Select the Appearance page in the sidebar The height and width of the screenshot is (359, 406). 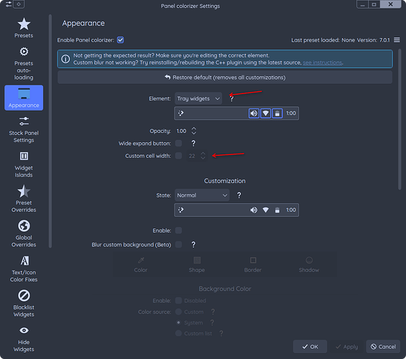pos(24,98)
